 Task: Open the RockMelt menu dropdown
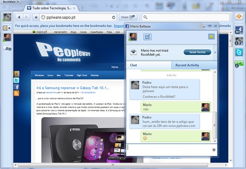point(11,2)
